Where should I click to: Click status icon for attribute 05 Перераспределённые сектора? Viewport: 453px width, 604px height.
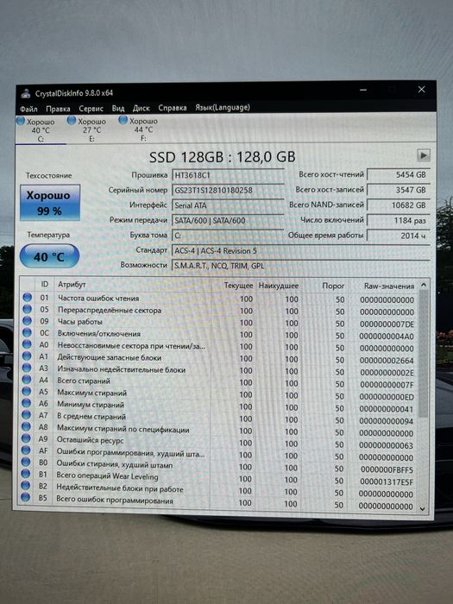[27, 309]
